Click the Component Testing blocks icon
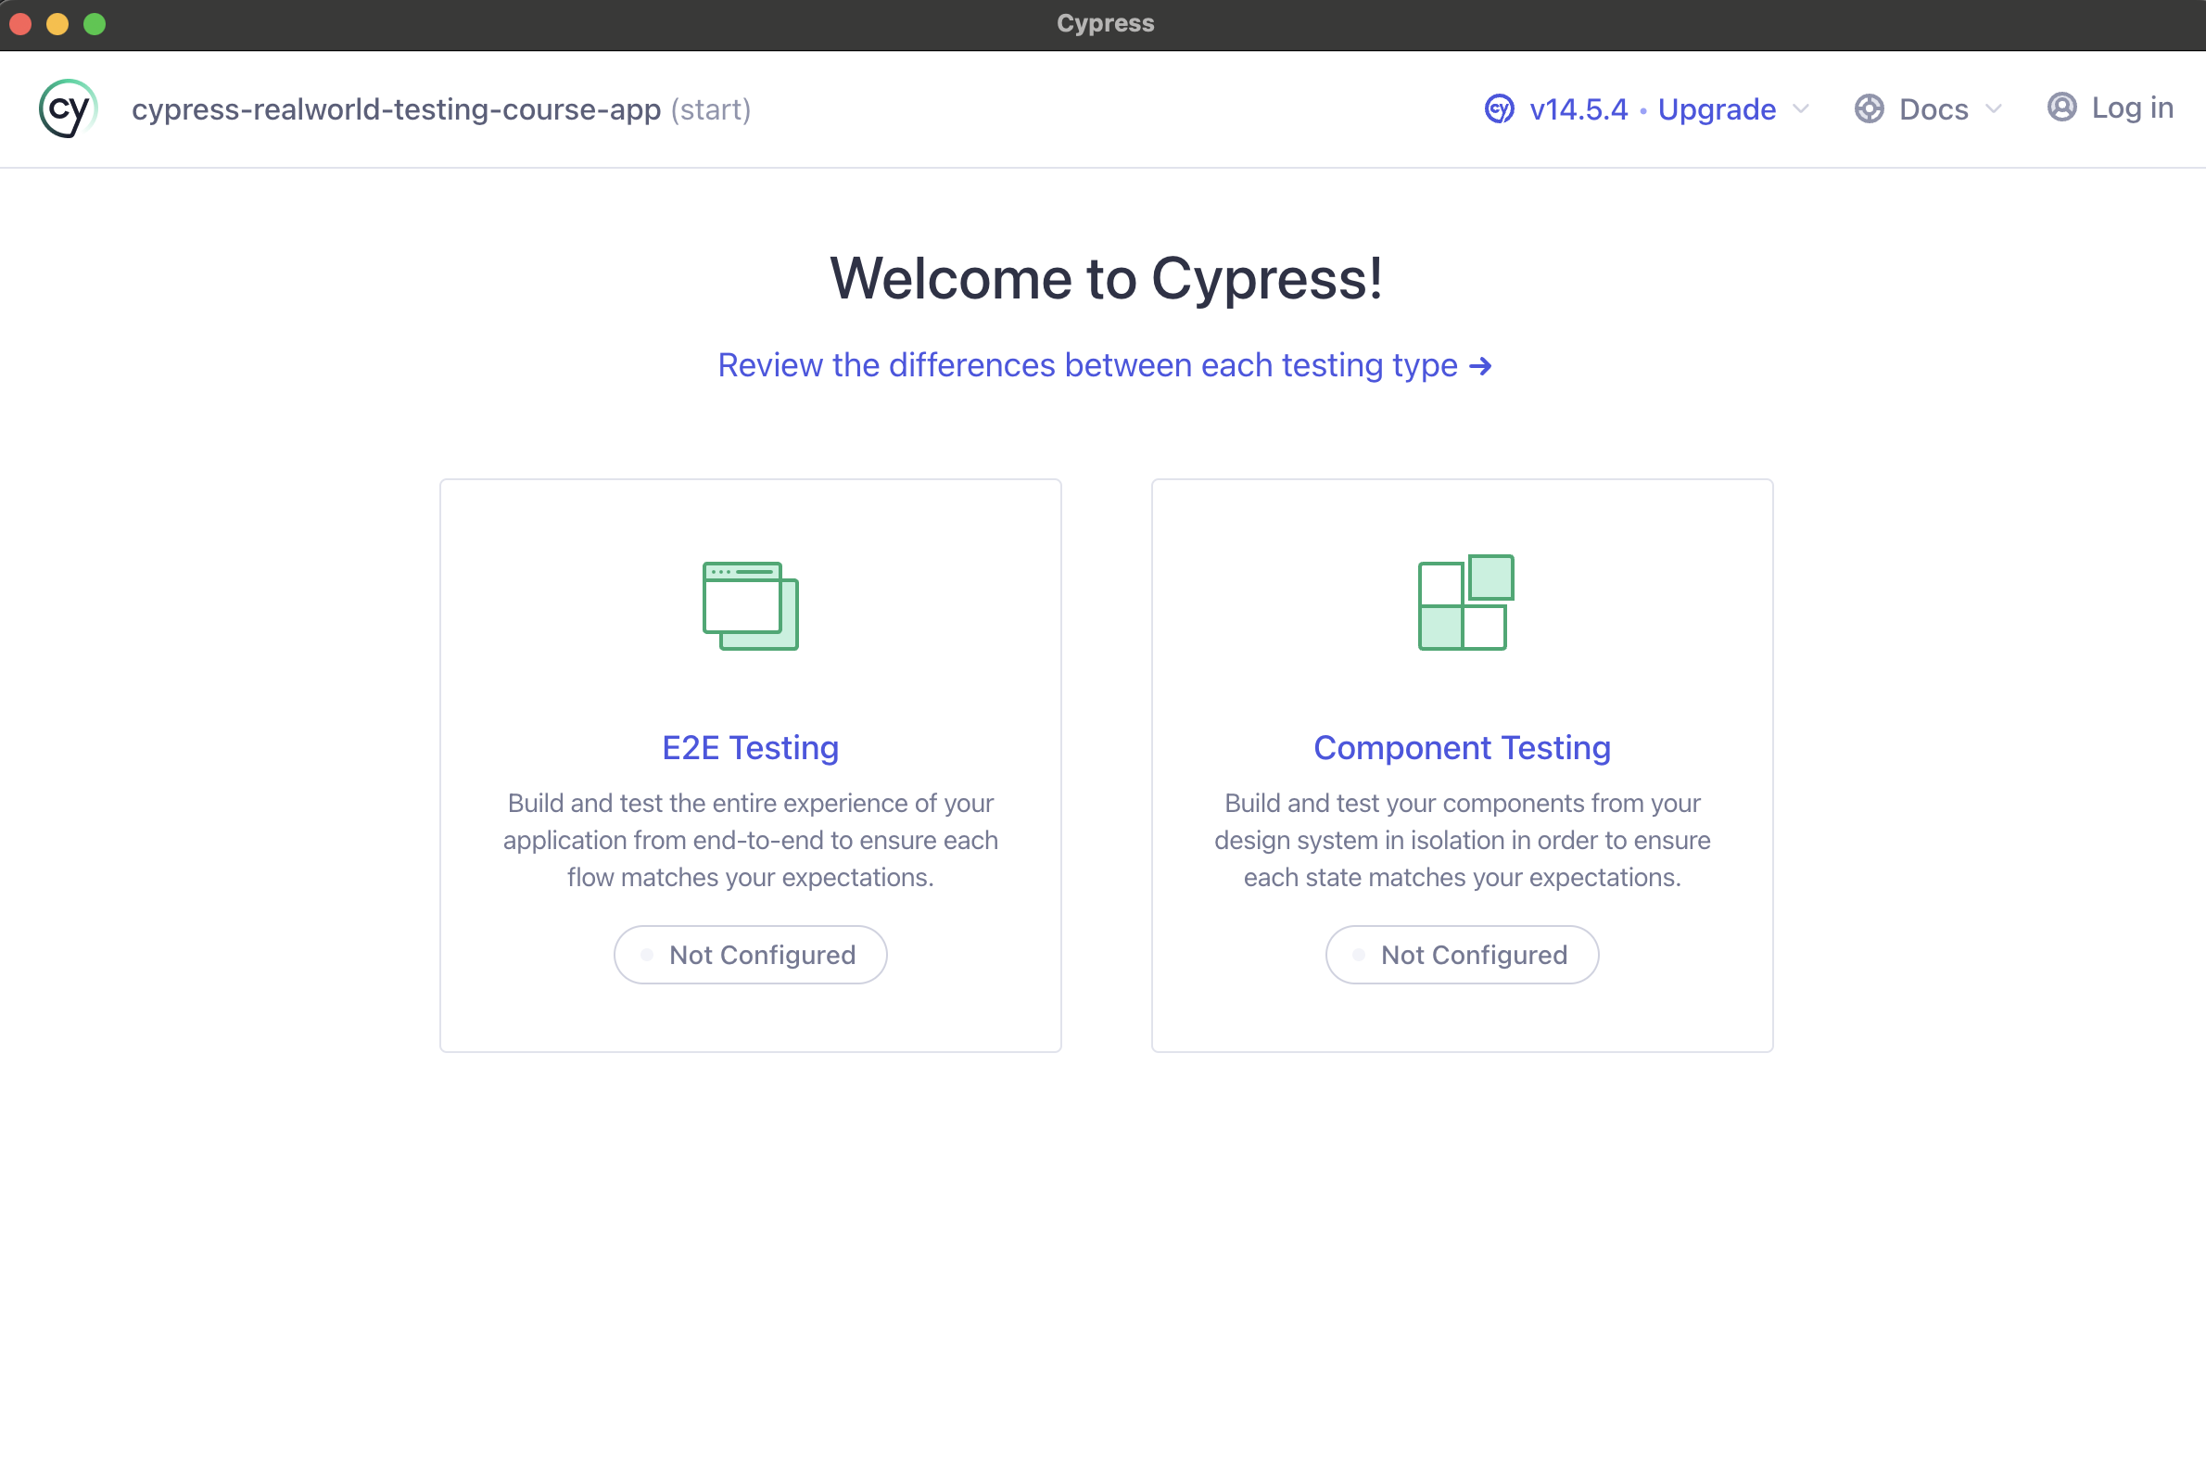The width and height of the screenshot is (2206, 1472). click(1464, 603)
